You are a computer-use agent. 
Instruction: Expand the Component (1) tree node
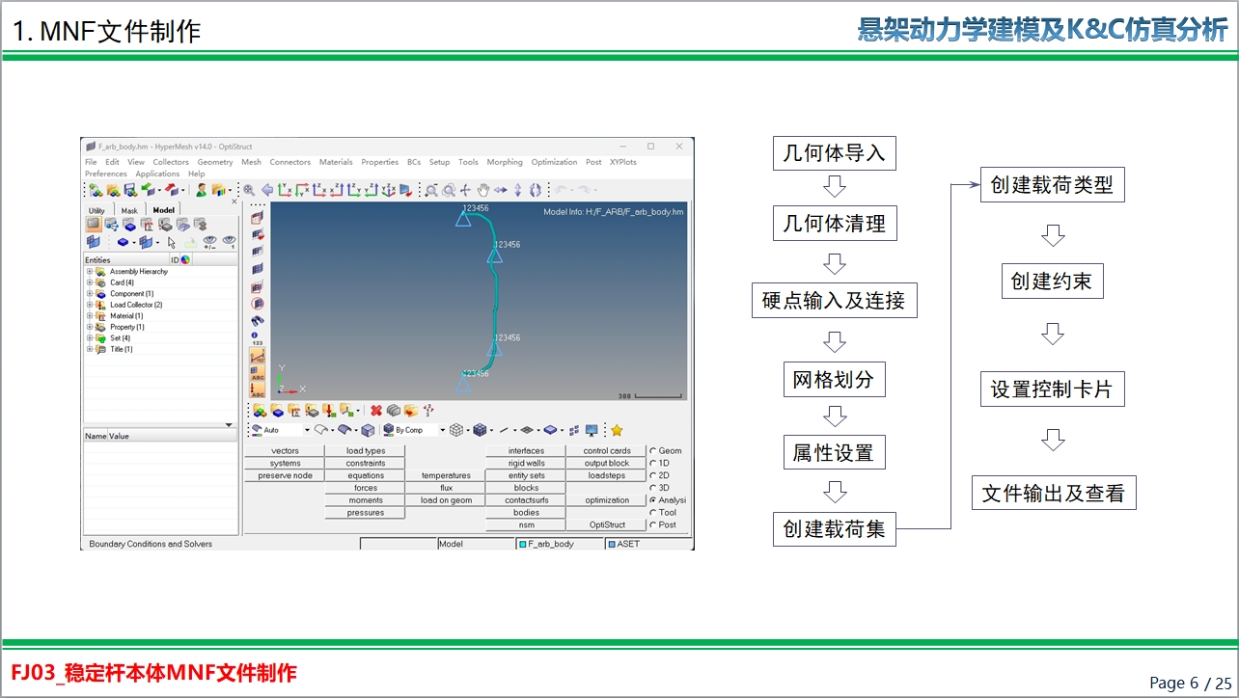point(90,294)
